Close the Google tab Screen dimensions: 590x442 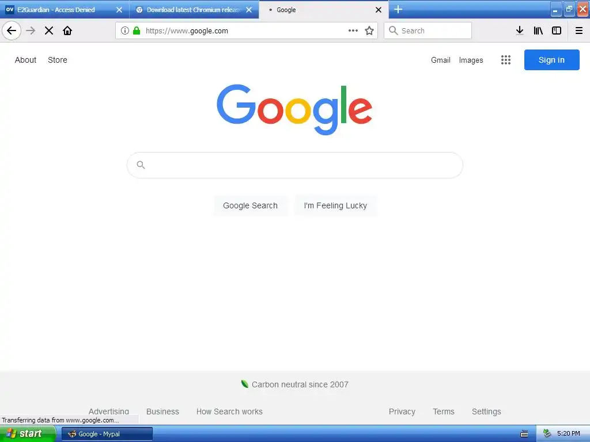tap(379, 10)
